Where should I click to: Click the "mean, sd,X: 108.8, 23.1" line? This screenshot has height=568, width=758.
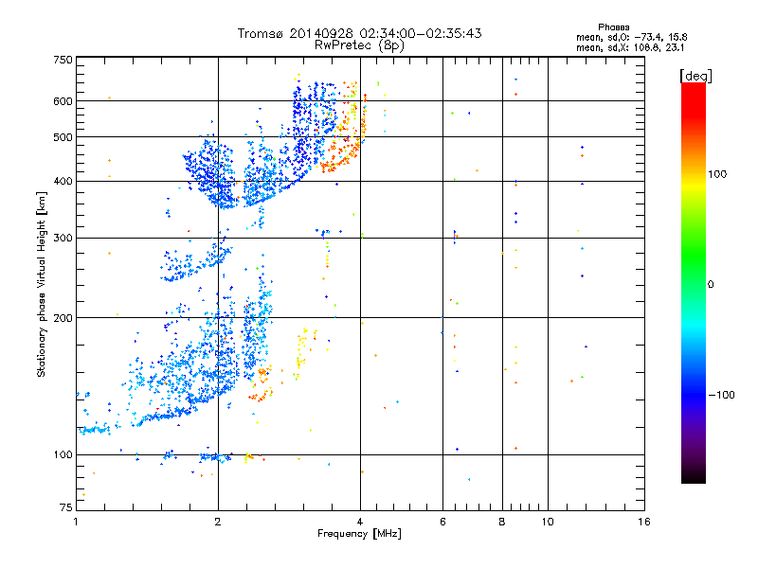630,48
